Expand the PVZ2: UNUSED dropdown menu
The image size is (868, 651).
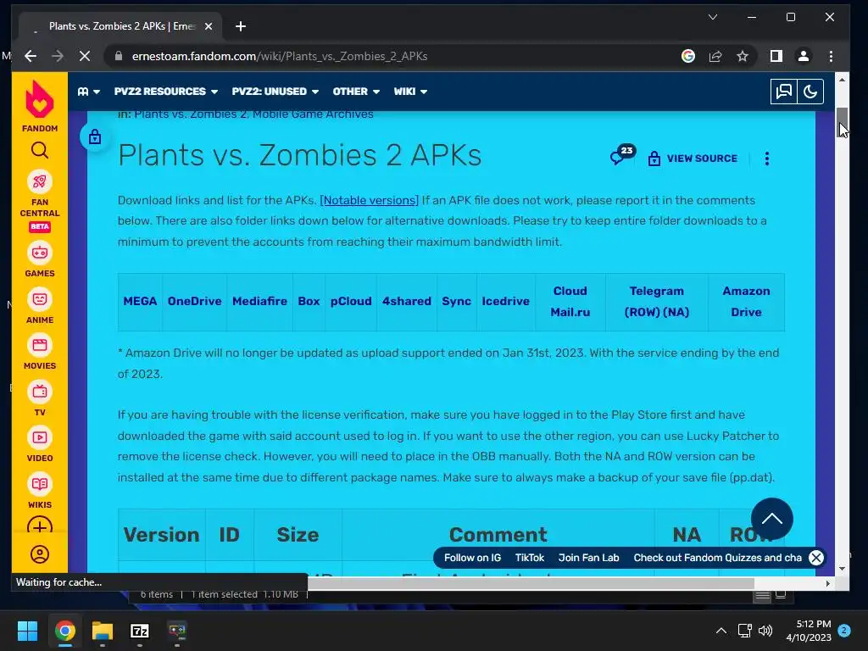pyautogui.click(x=275, y=92)
